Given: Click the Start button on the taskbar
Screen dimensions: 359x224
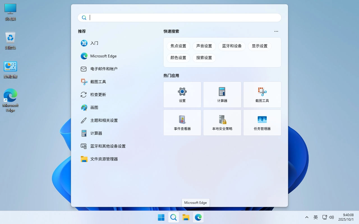Looking at the screenshot, I should pyautogui.click(x=161, y=217).
